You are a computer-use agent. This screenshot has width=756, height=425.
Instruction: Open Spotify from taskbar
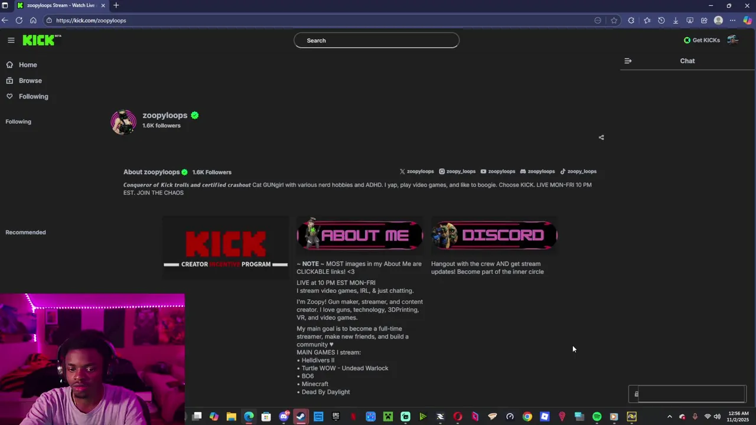click(x=597, y=417)
